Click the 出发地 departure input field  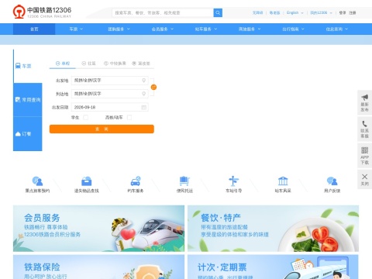109,81
